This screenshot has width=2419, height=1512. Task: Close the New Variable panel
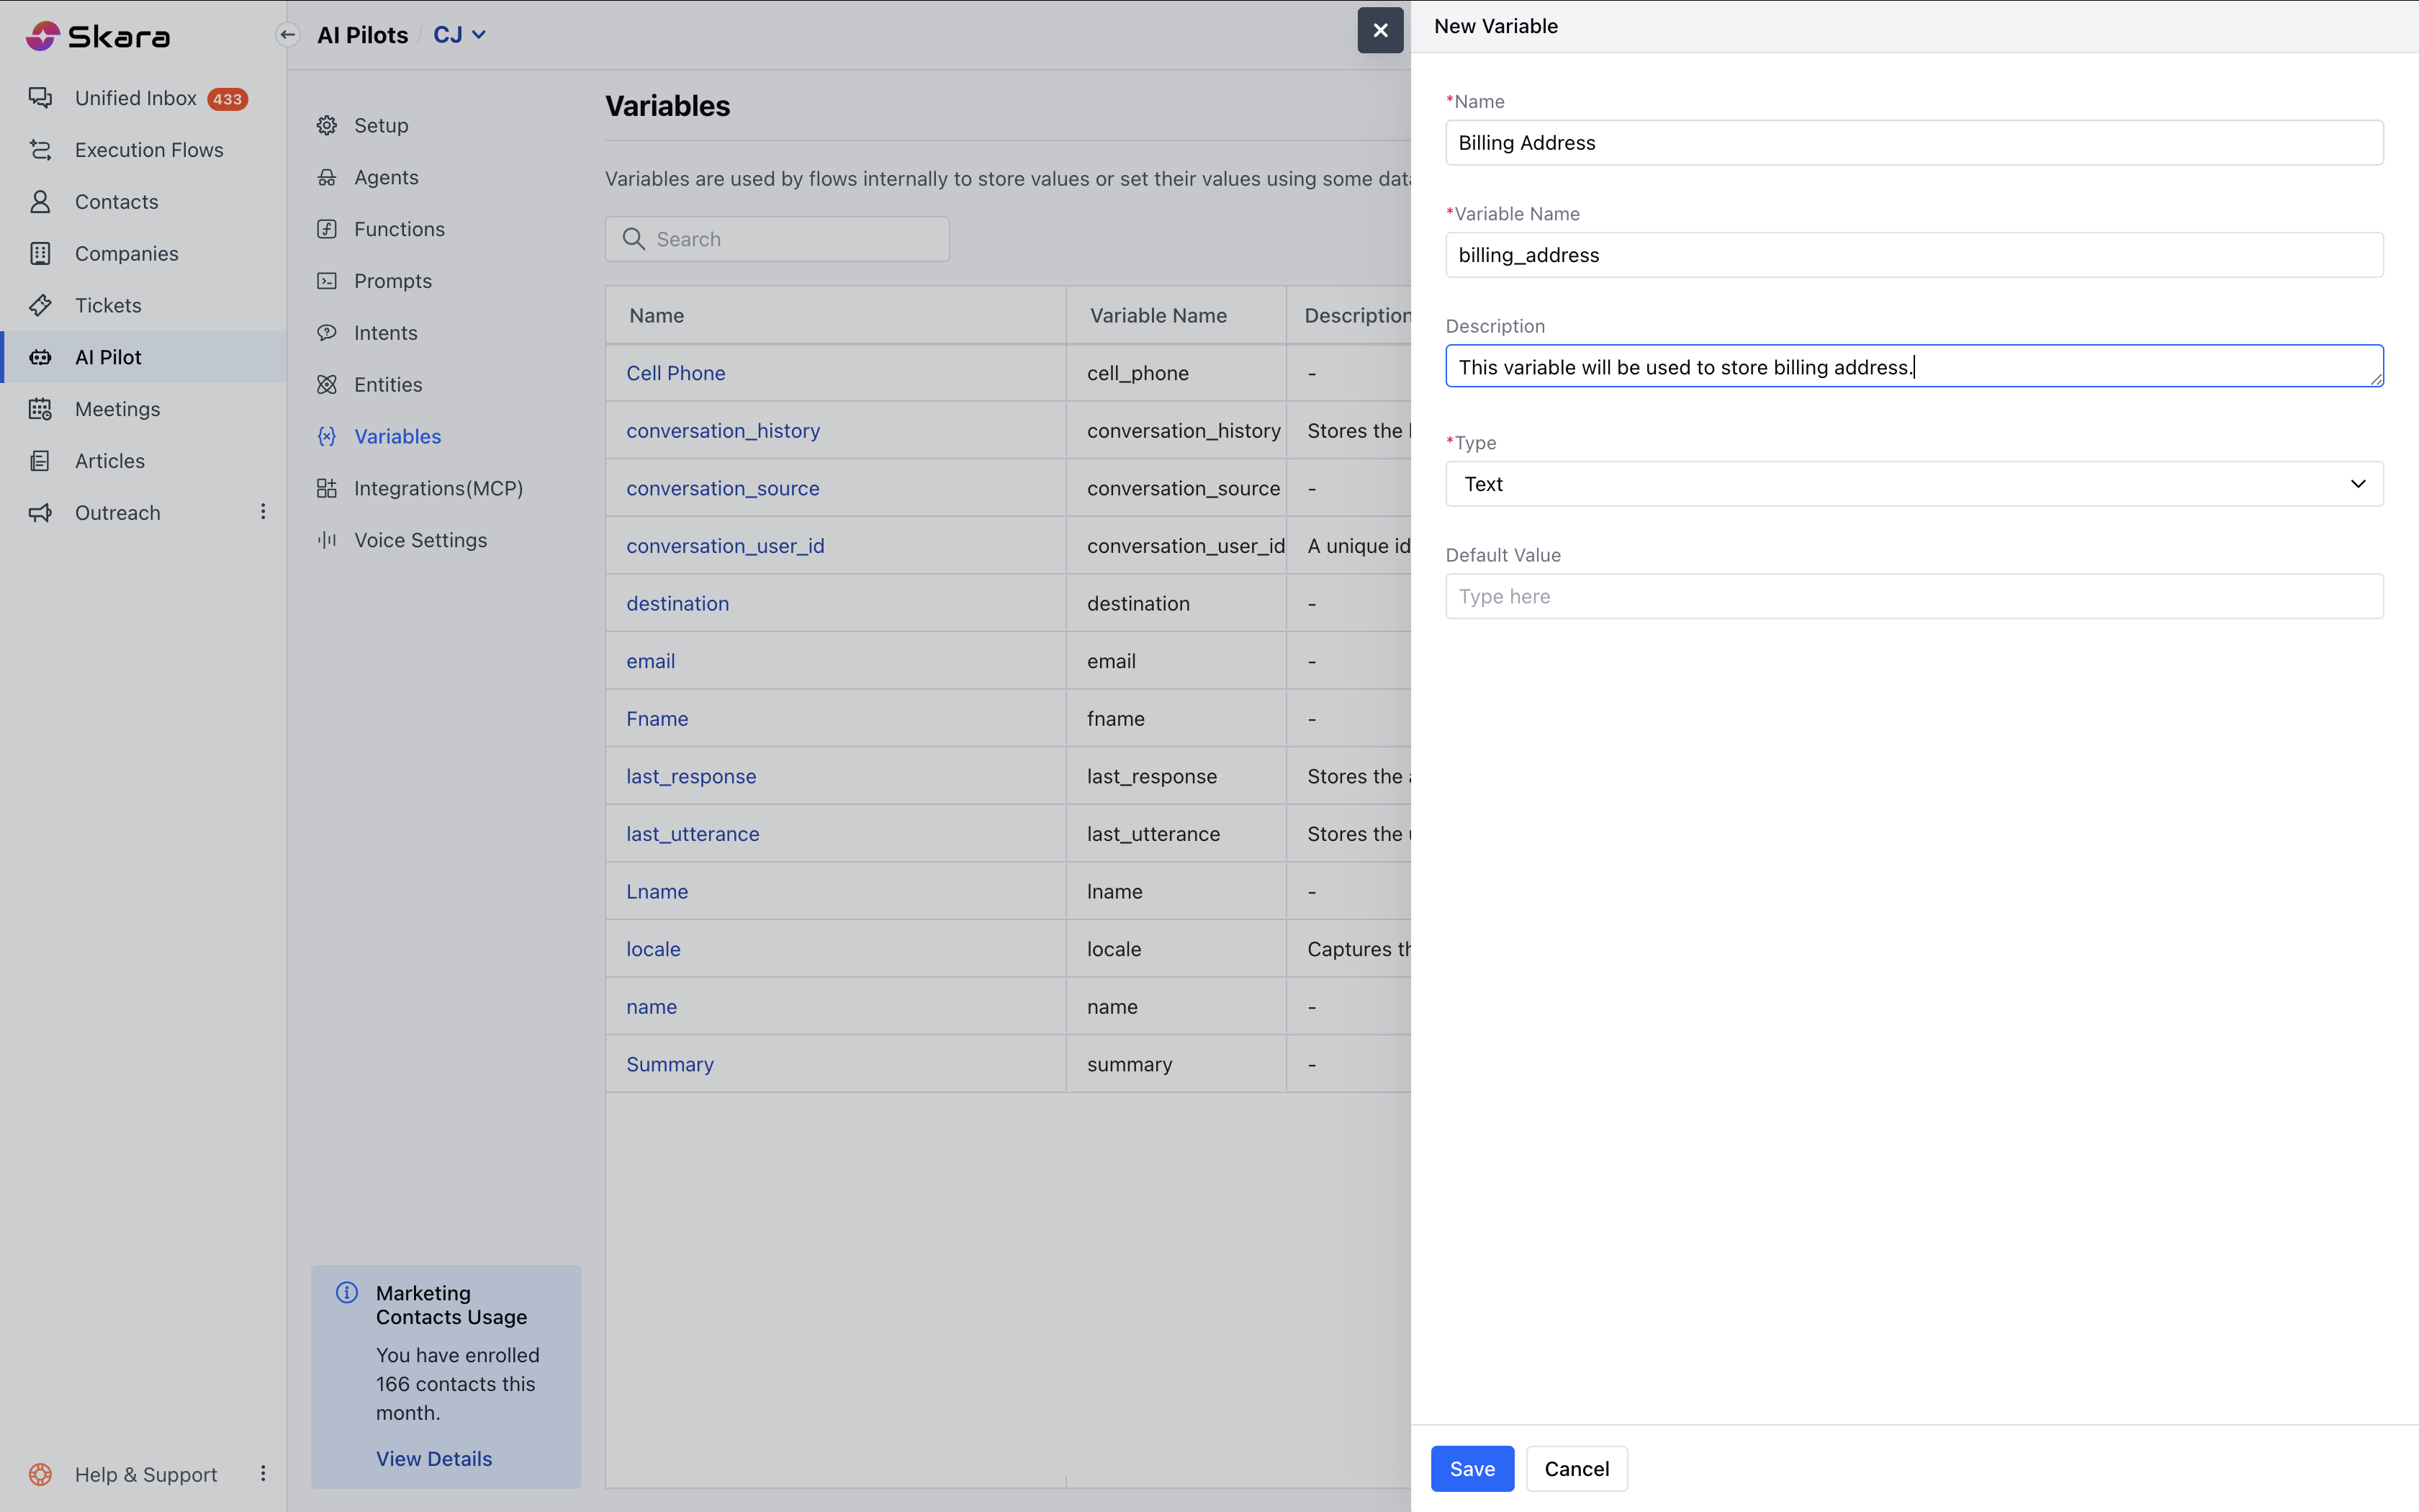(x=1379, y=30)
